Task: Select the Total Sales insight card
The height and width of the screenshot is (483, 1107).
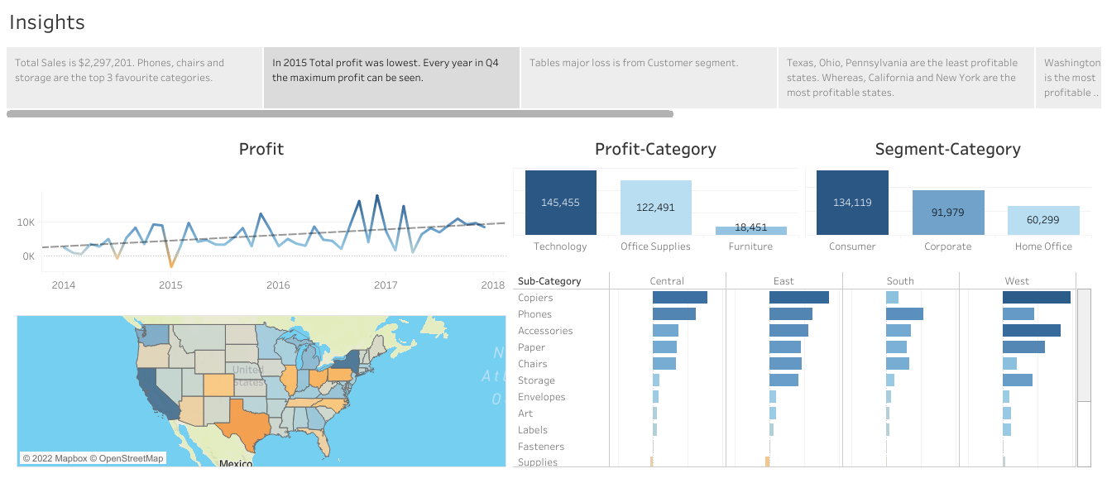Action: tap(133, 78)
